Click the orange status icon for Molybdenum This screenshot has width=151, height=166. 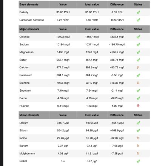point(138,154)
